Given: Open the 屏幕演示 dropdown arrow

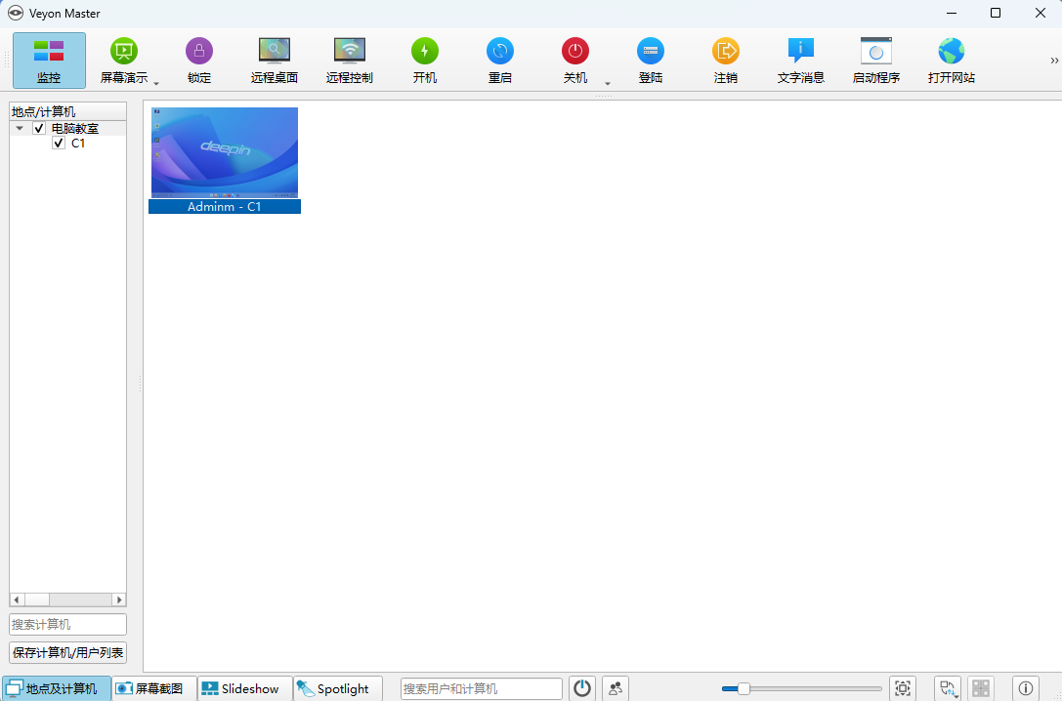Looking at the screenshot, I should [x=156, y=83].
